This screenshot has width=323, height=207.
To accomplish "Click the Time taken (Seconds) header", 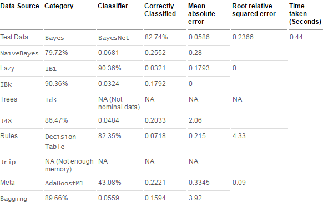I will pyautogui.click(x=305, y=14).
